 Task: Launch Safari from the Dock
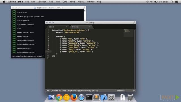81,97
